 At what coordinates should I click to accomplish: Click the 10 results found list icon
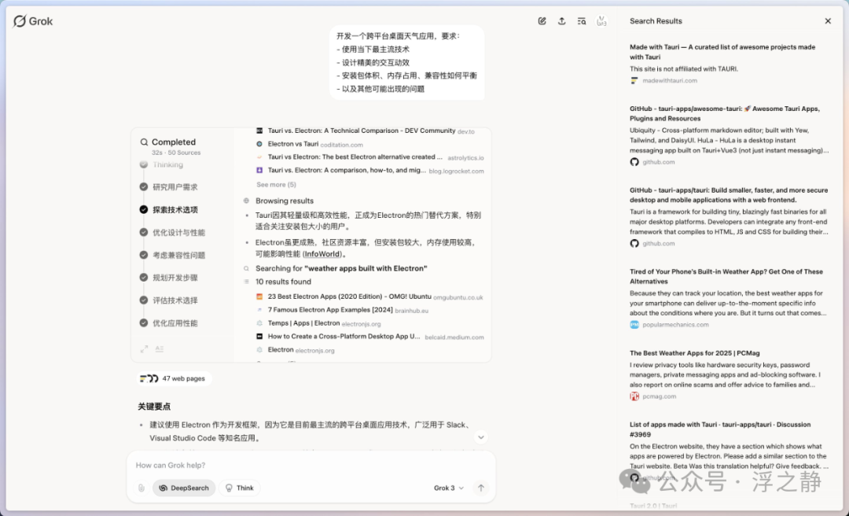246,282
